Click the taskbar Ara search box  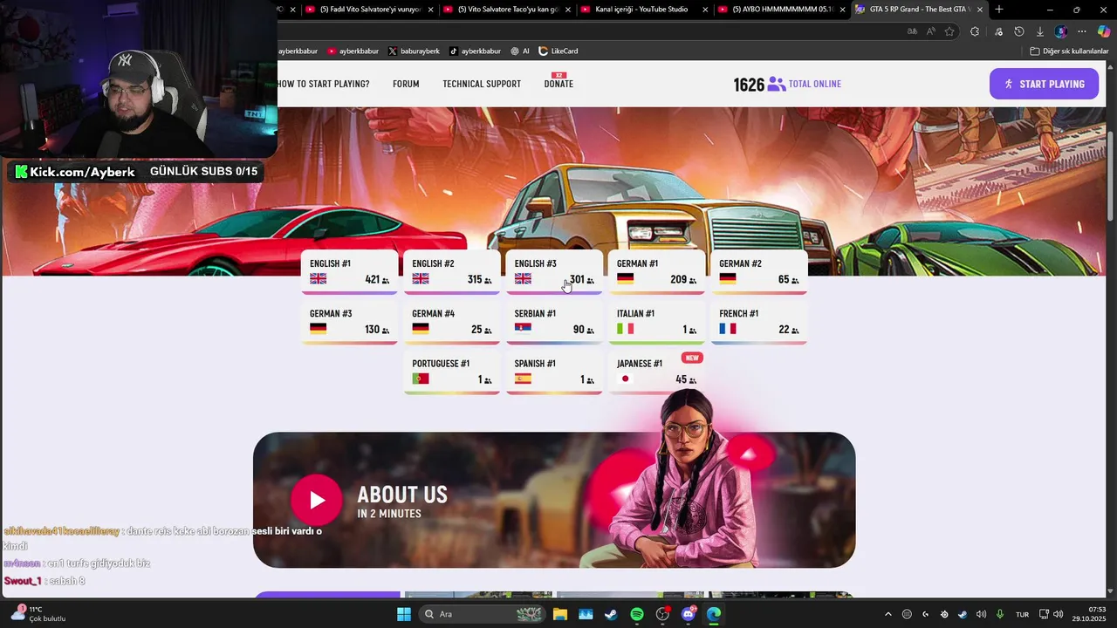tap(483, 614)
